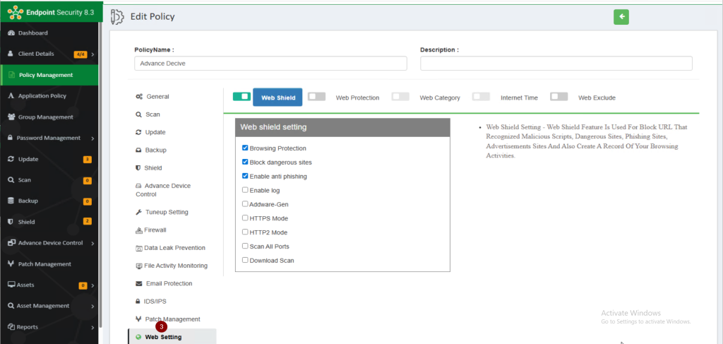
Task: Turn on the Web Protection toggle
Action: pos(316,97)
